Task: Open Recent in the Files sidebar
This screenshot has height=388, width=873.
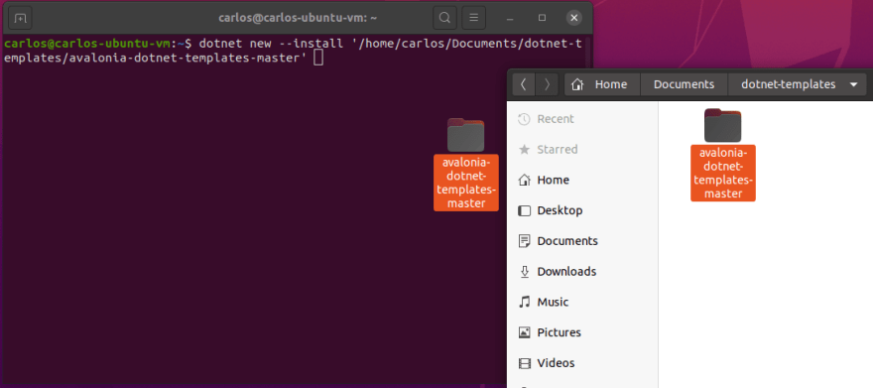Action: click(582, 119)
